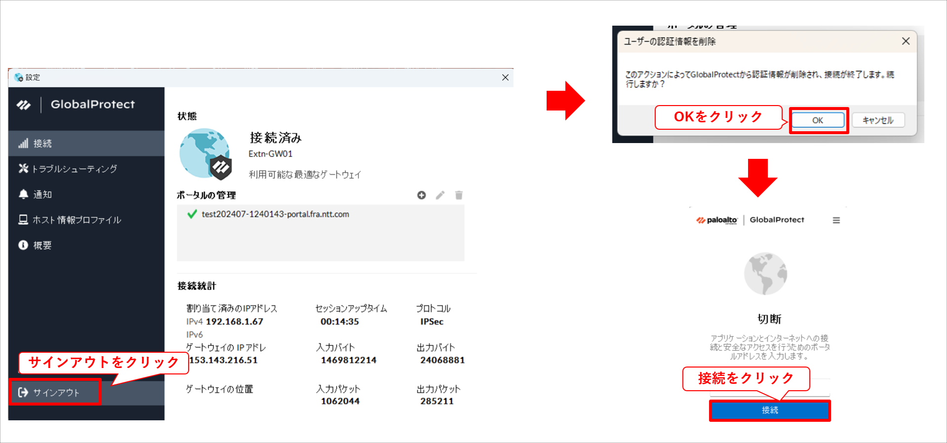Click the tools icon beside トラブルシューティング
947x443 pixels.
coord(23,169)
